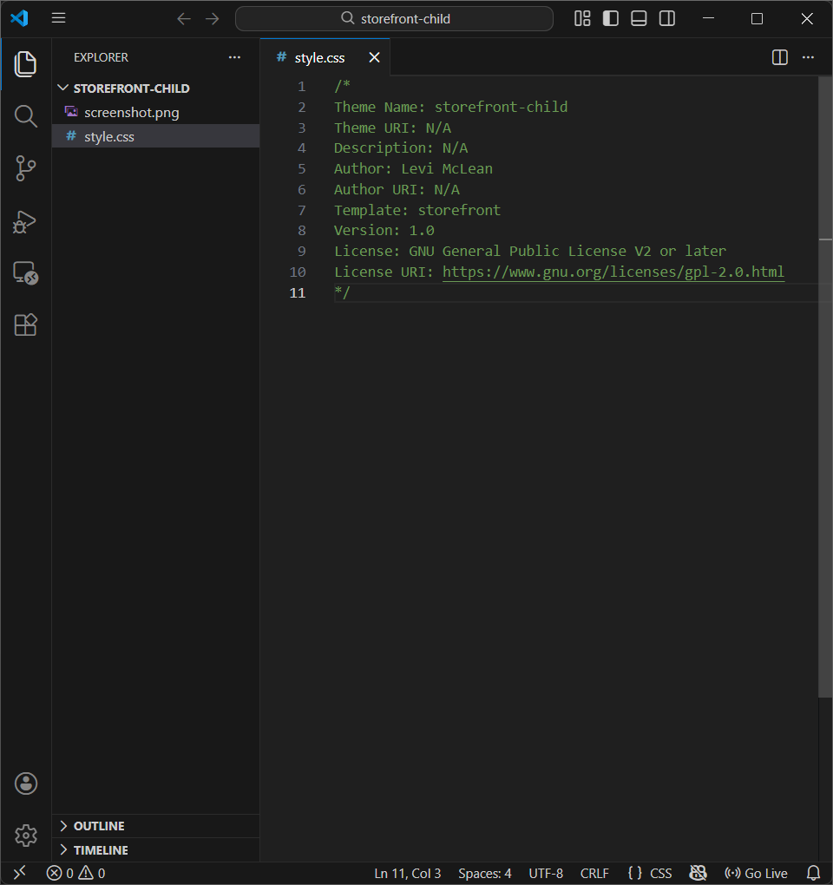
Task: Click the Go Live status button
Action: pos(756,873)
